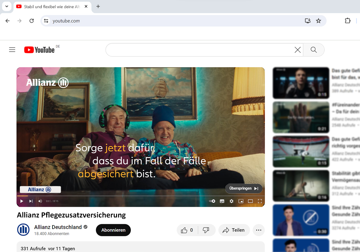
Task: Enable theater mode view
Action: [x=250, y=201]
